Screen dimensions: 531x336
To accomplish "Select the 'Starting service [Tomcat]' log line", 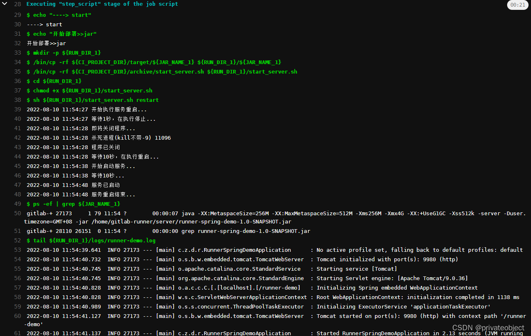I will coord(212,269).
